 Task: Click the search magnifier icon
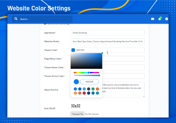point(16,19)
